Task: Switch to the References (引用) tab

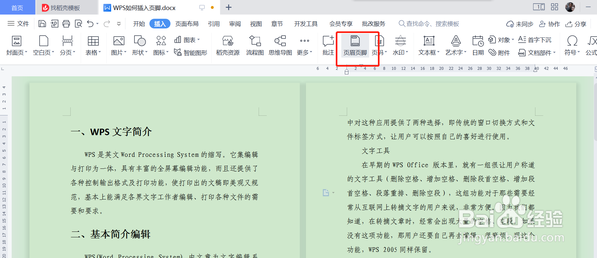Action: click(x=214, y=24)
